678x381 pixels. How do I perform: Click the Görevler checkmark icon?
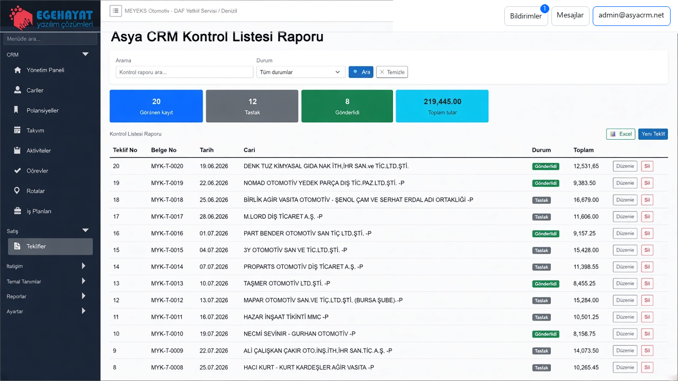point(17,170)
